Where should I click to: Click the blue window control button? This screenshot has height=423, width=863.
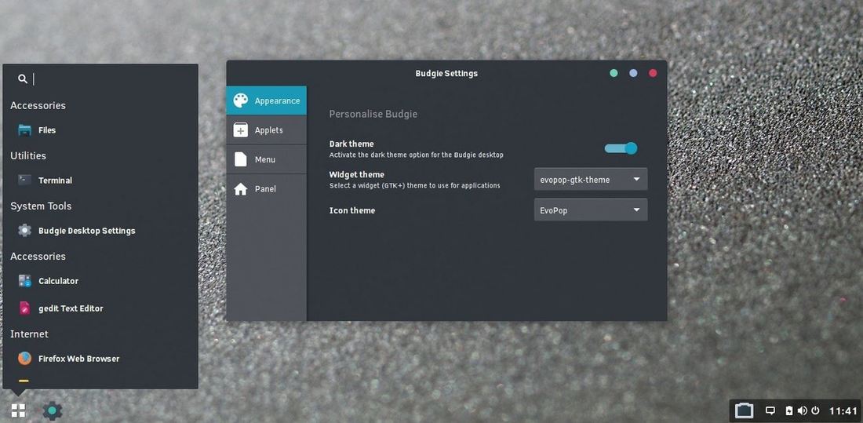[x=633, y=73]
